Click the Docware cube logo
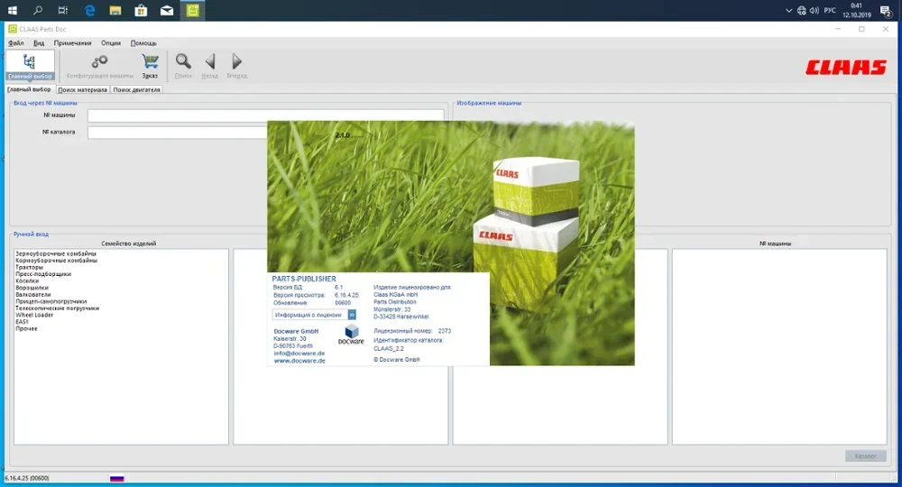 coord(352,332)
